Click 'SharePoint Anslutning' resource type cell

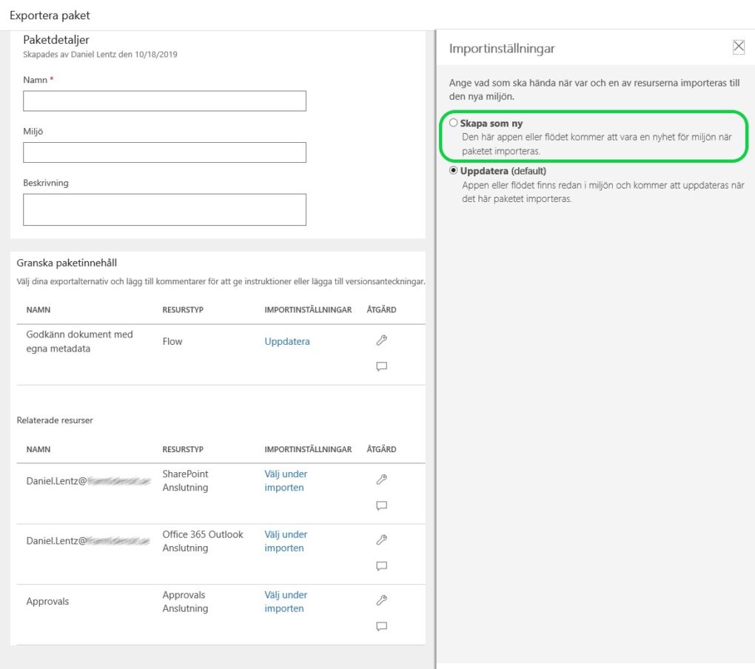(185, 480)
